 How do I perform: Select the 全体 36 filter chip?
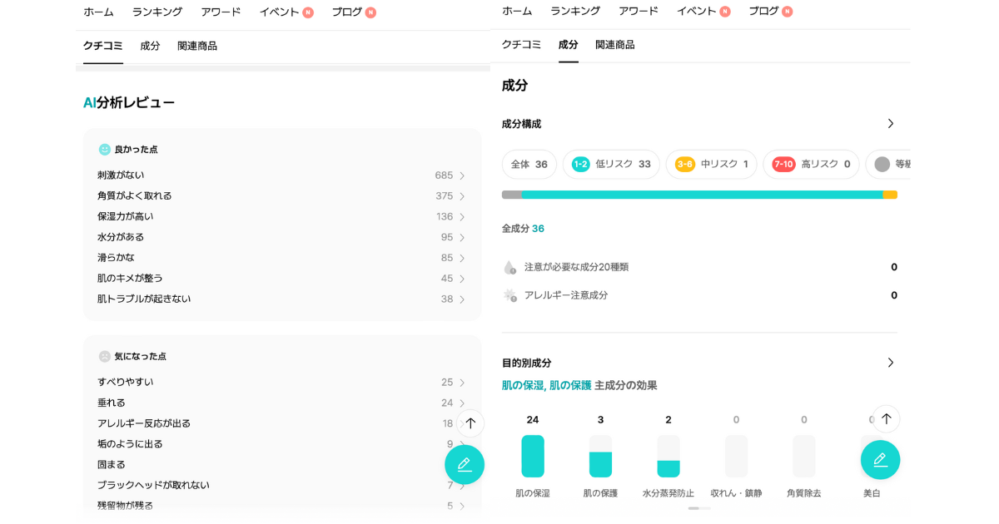point(529,165)
